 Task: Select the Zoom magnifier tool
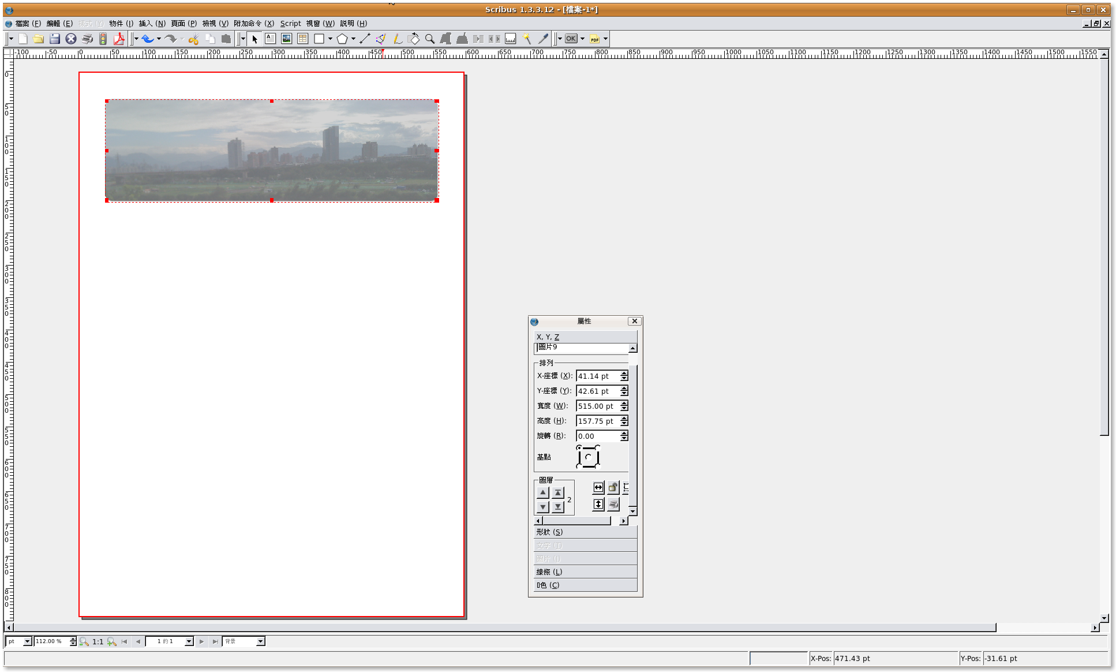[x=430, y=39]
